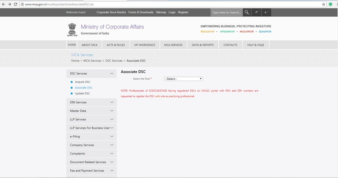The width and height of the screenshot is (338, 178).
Task: Open Corporate Seva Kendra link
Action: (x=111, y=12)
